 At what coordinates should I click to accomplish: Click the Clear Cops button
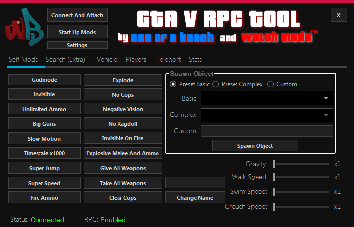[x=123, y=198]
